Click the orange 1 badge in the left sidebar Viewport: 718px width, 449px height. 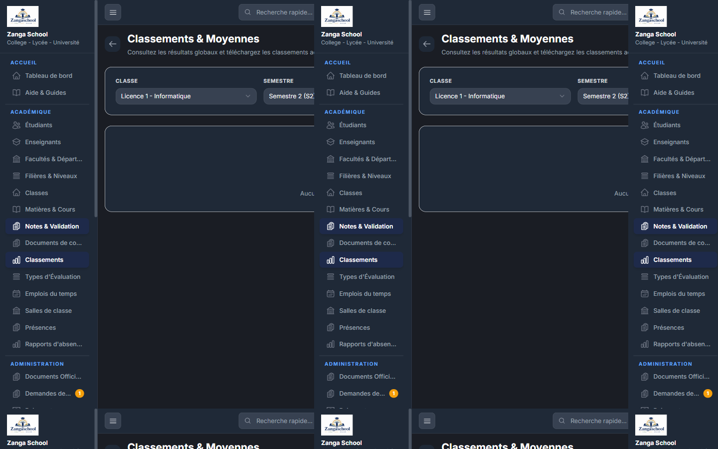click(x=79, y=394)
